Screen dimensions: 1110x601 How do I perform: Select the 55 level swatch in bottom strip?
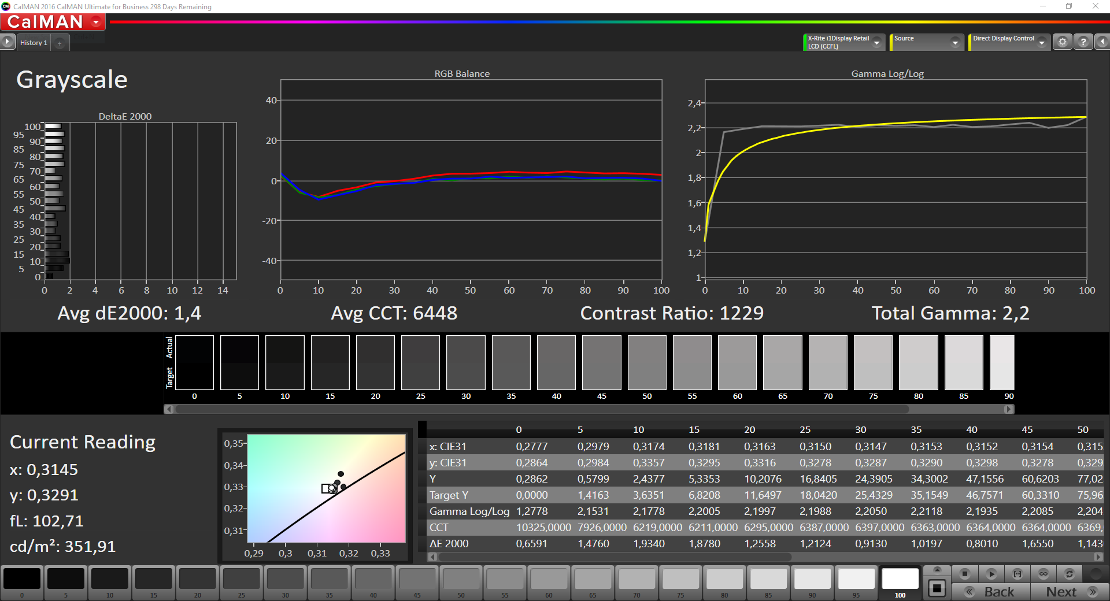(505, 583)
